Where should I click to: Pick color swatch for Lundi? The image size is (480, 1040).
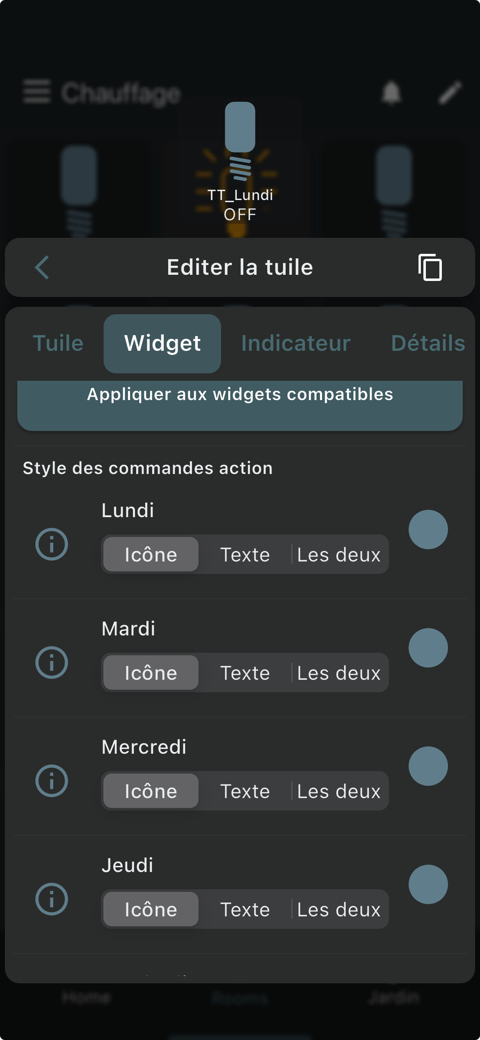pyautogui.click(x=428, y=529)
